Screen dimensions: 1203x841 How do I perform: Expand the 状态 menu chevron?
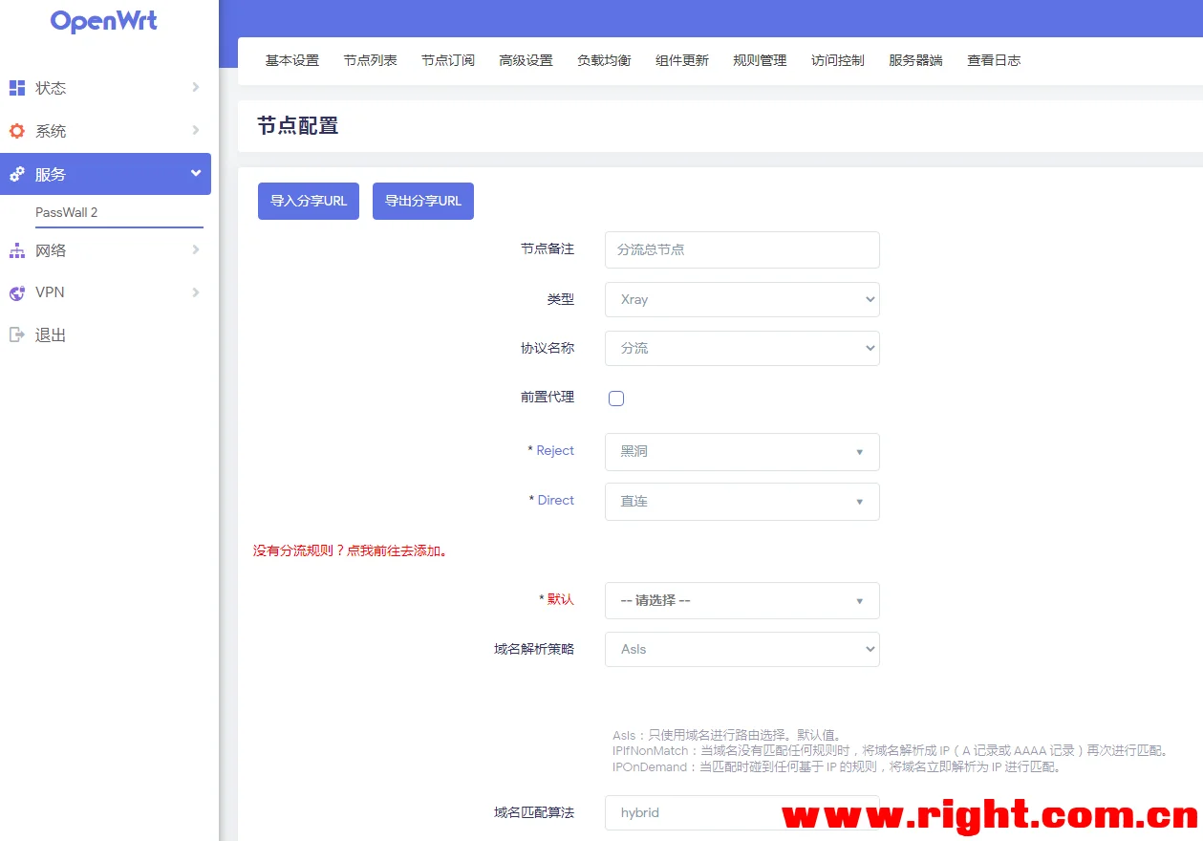point(195,88)
